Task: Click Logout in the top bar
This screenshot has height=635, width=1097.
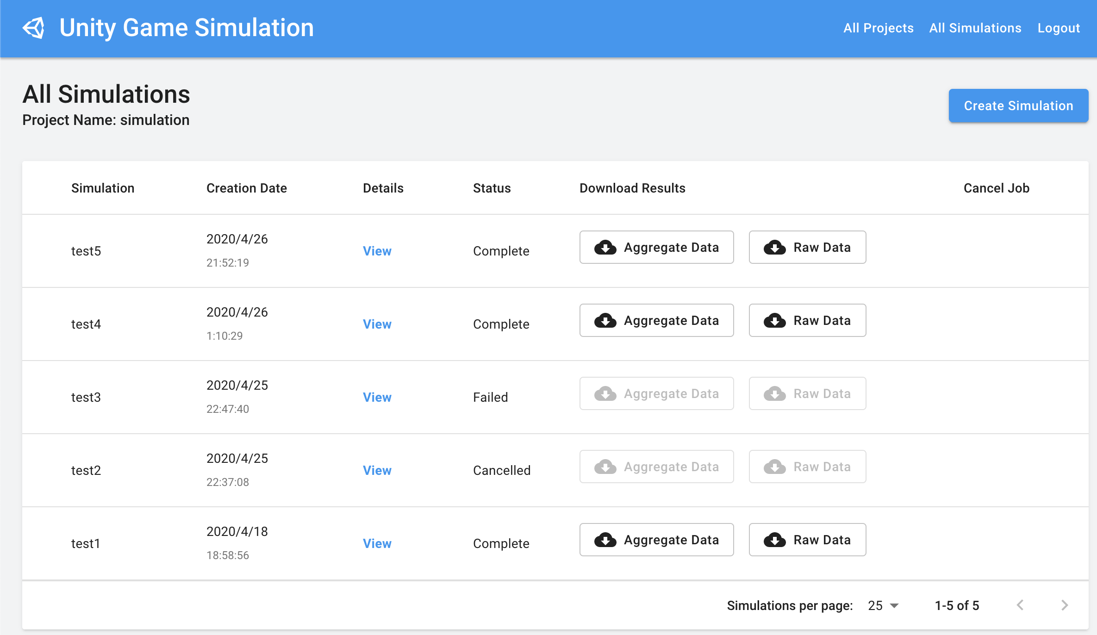Action: point(1059,28)
